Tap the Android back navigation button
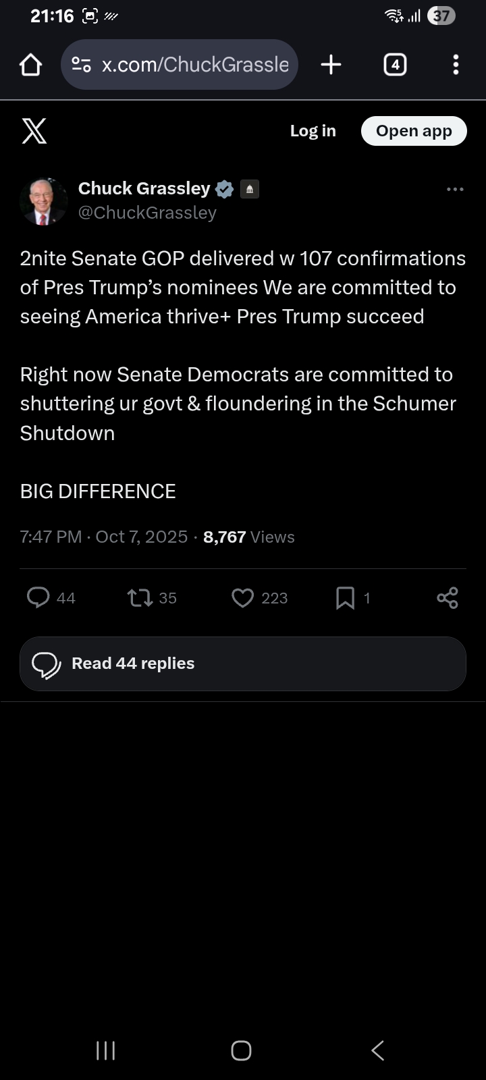486x1080 pixels. click(378, 1050)
